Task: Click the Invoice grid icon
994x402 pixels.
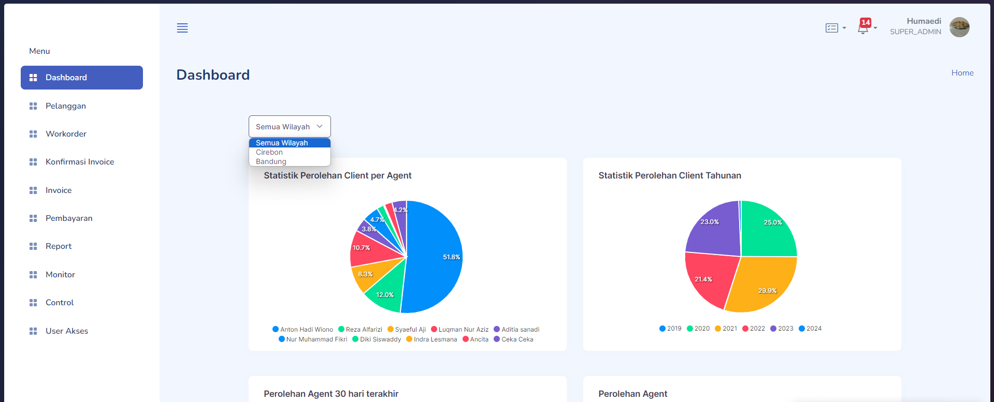Action: click(x=33, y=190)
